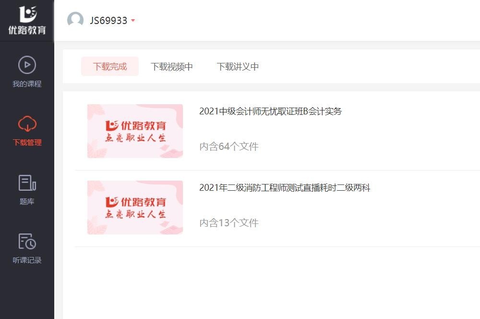
Task: Select the 下载管理 cloud download icon
Action: 27,124
